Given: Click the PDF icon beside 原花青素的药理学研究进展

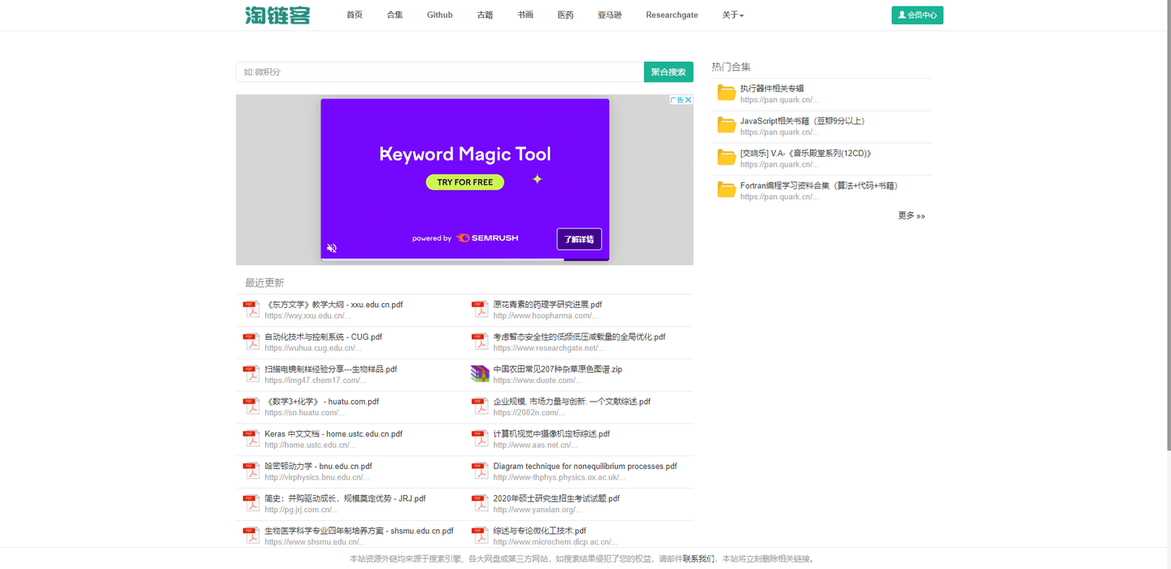Looking at the screenshot, I should pyautogui.click(x=480, y=309).
